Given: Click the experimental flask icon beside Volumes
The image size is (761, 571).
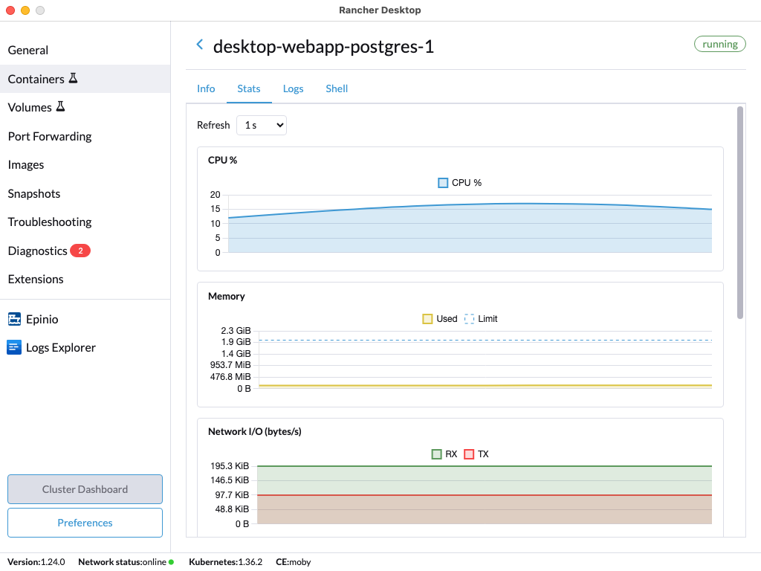Looking at the screenshot, I should pos(61,106).
